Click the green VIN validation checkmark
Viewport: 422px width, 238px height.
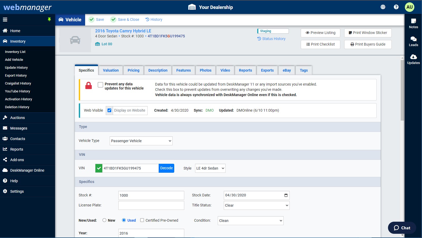point(99,168)
